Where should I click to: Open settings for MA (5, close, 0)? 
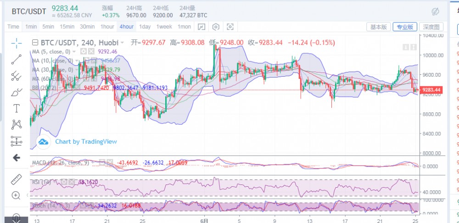point(84,52)
